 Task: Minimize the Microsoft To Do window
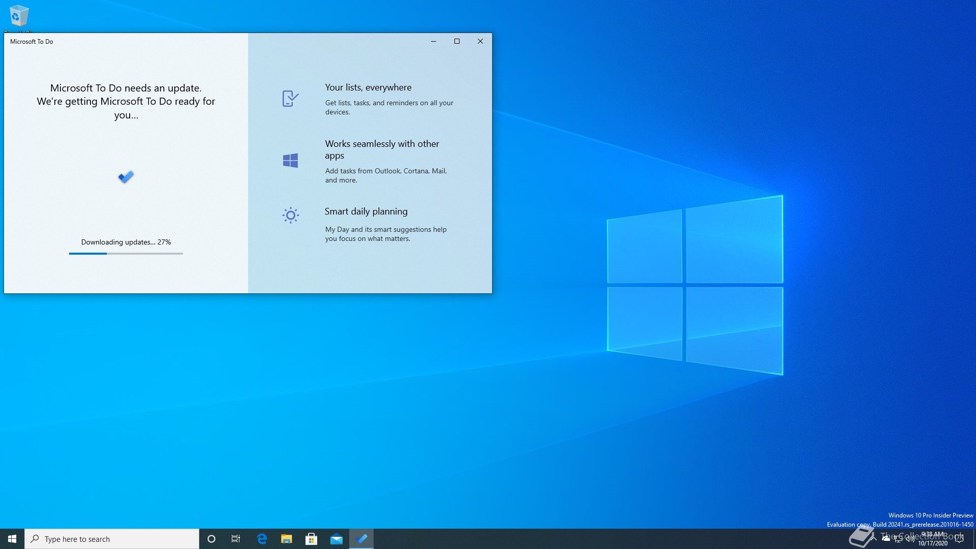tap(434, 41)
